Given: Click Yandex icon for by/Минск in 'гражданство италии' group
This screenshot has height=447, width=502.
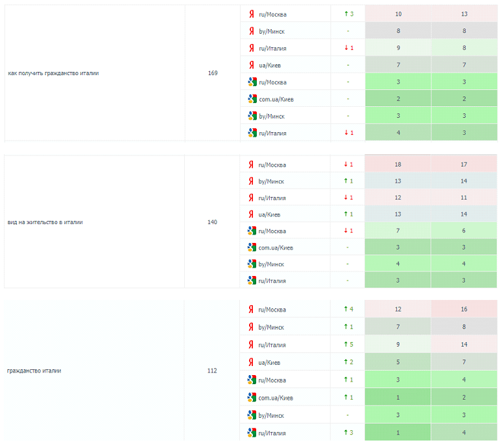Looking at the screenshot, I should coord(251,327).
